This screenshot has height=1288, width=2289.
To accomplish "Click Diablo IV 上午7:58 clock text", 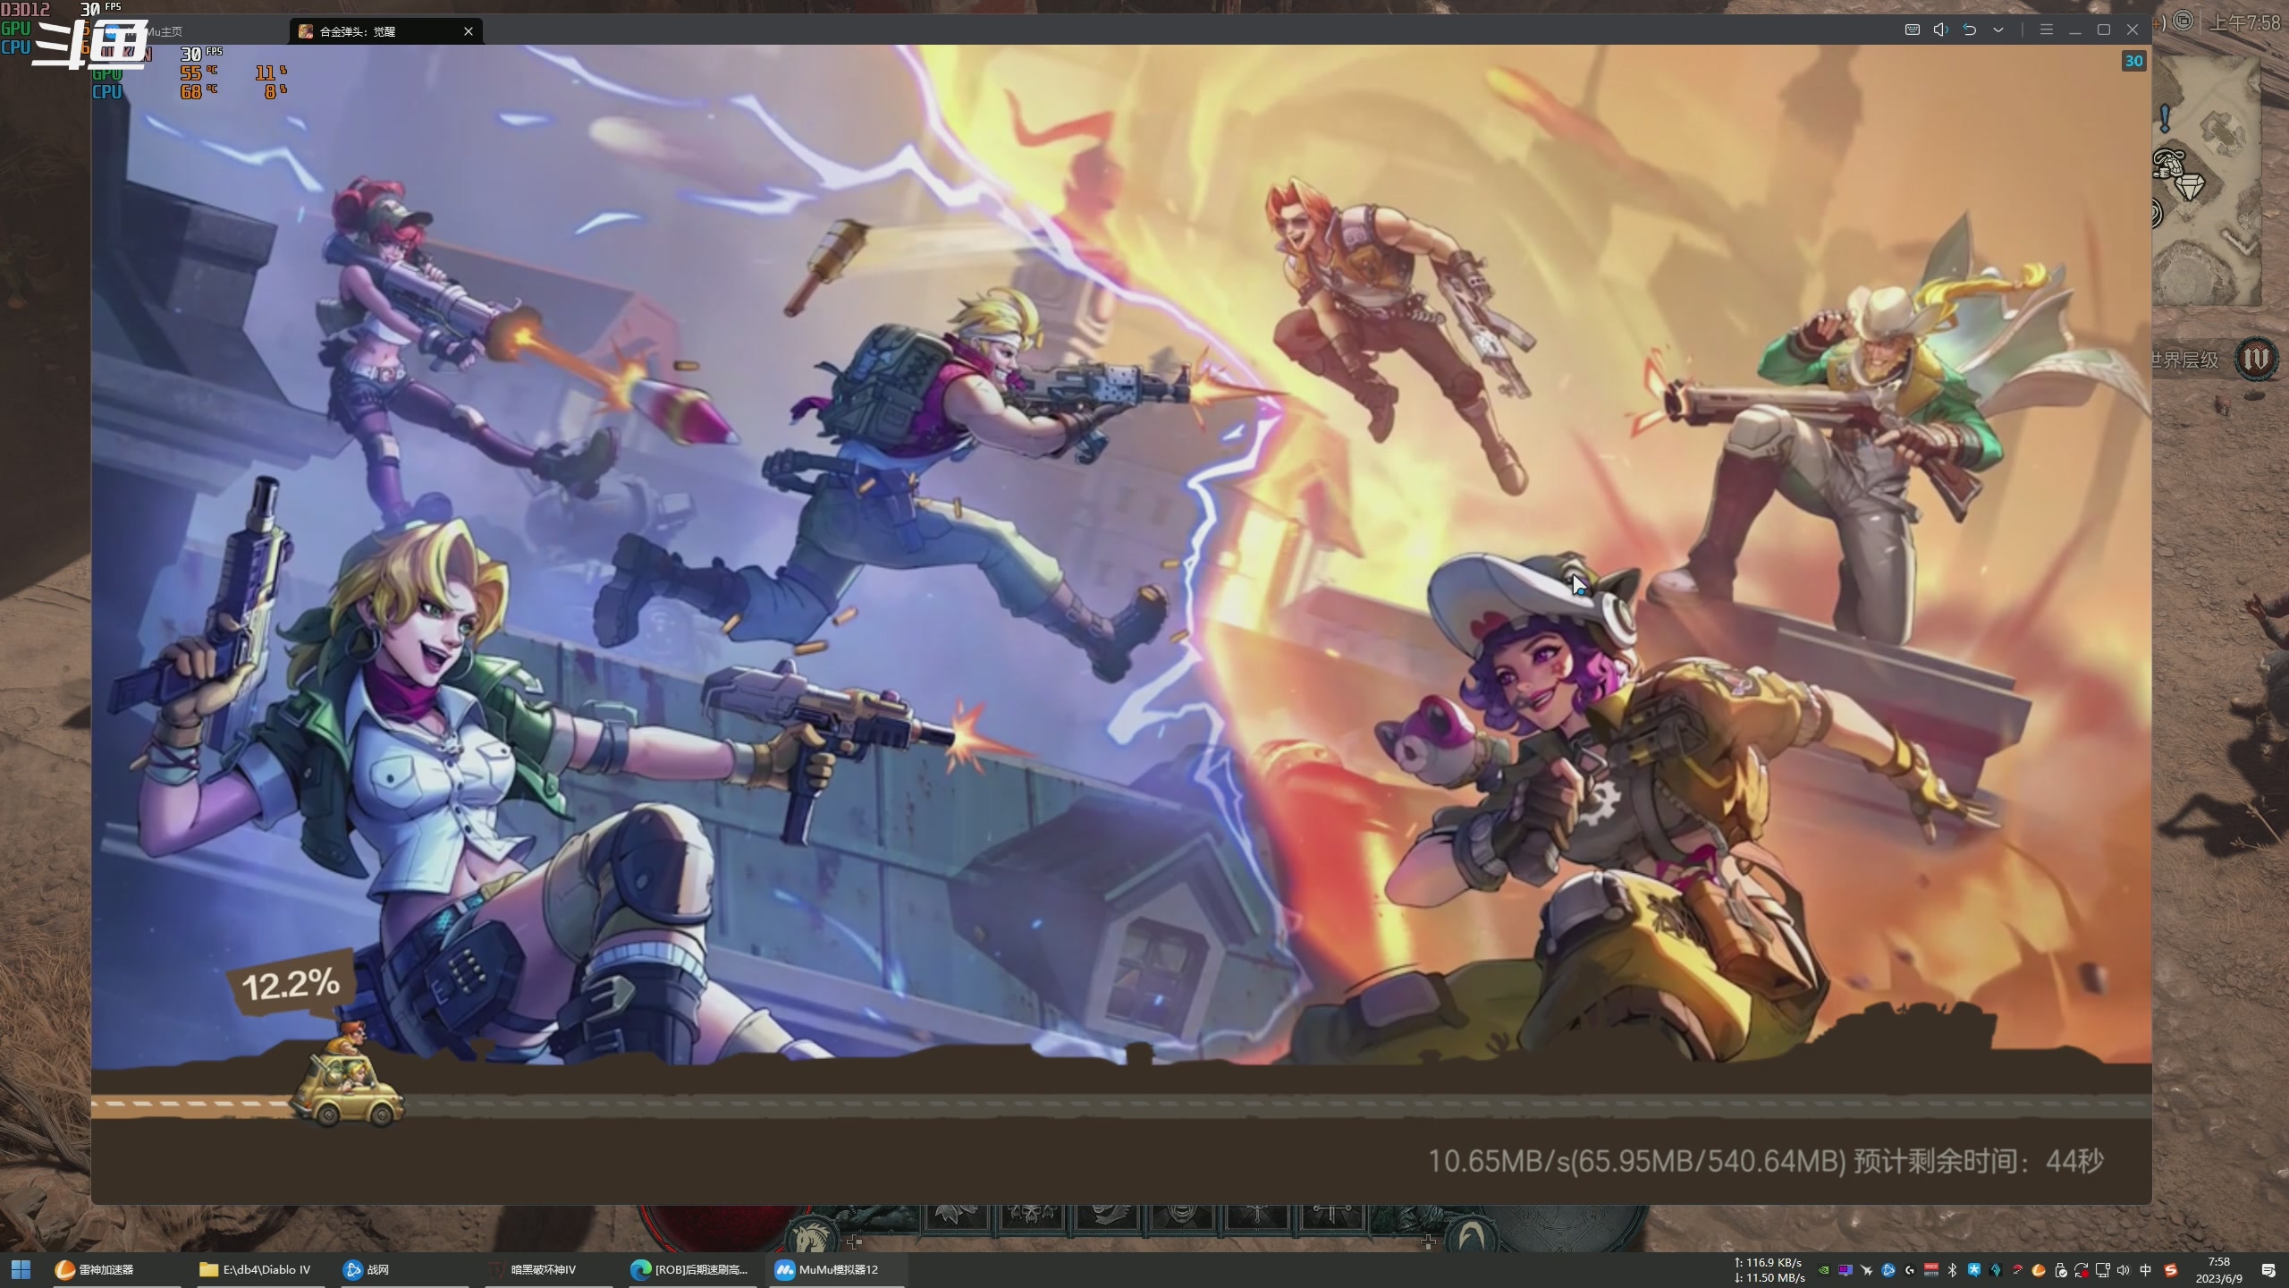I will tap(2245, 22).
